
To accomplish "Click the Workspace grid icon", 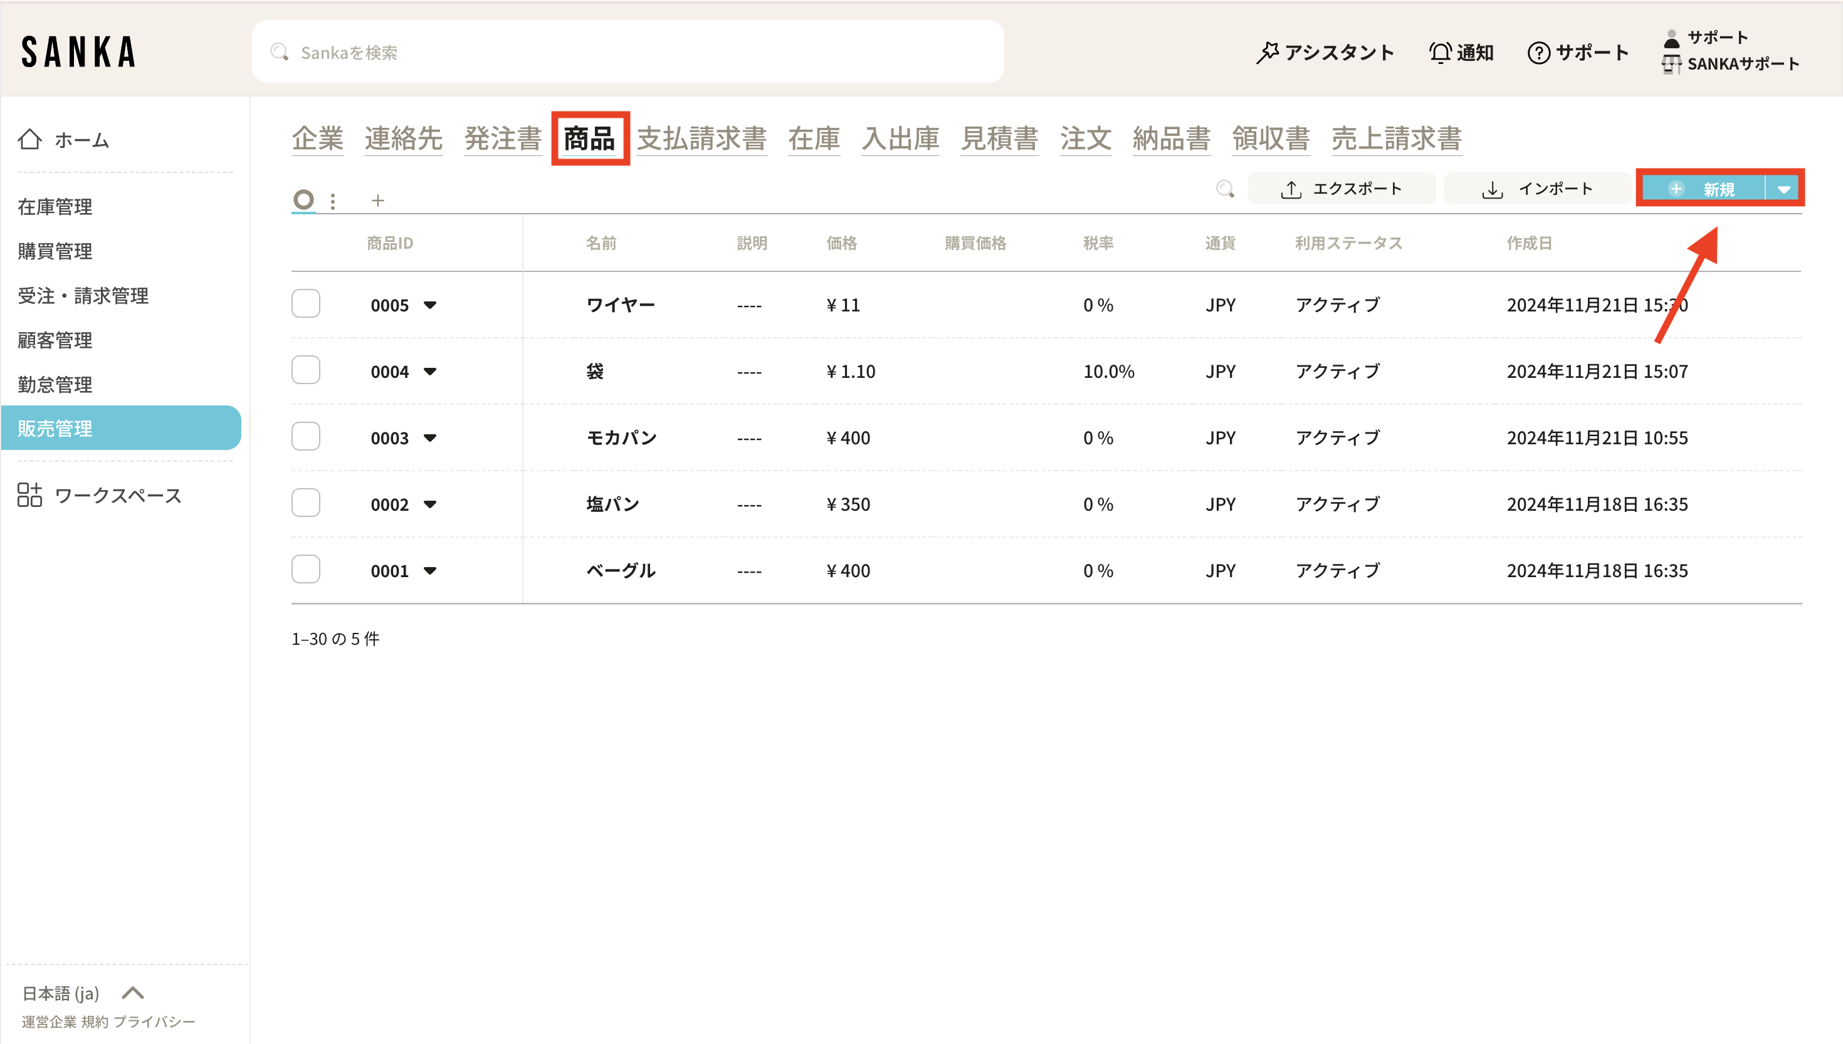I will pyautogui.click(x=29, y=495).
